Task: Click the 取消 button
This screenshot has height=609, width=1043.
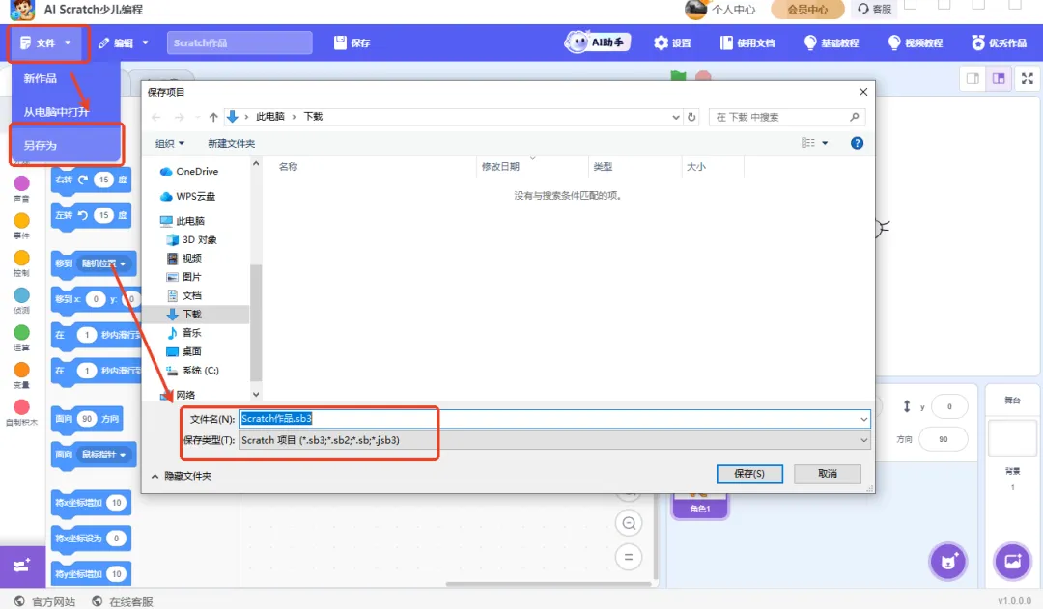Action: point(828,473)
